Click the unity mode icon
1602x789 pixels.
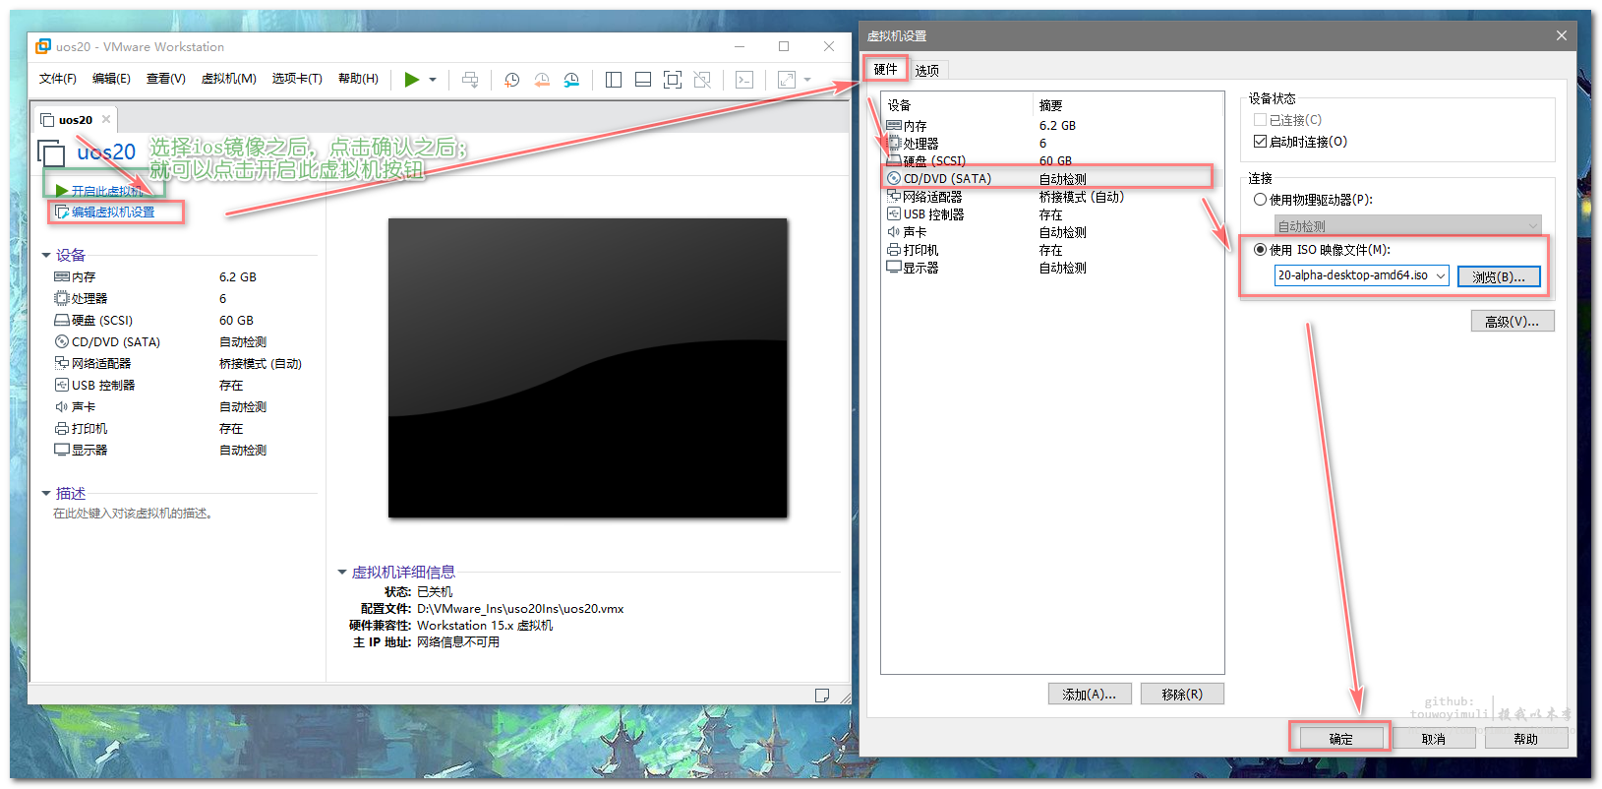[x=702, y=80]
